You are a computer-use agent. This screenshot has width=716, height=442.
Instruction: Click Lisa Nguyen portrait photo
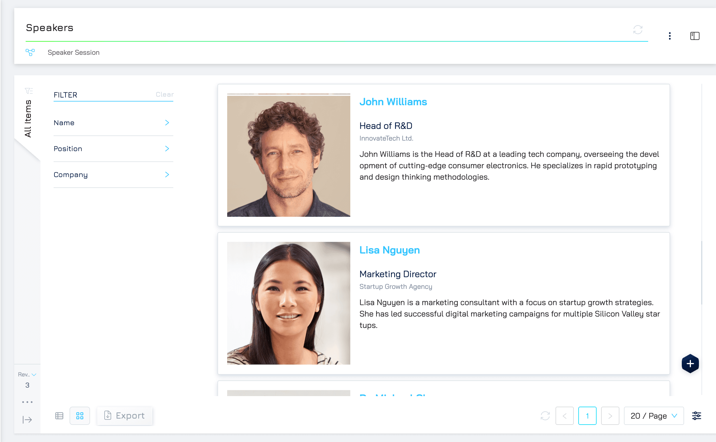(x=289, y=303)
